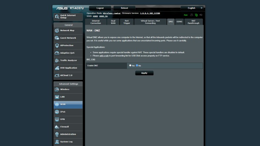Viewport: 260px width, 146px height.
Task: Click the VPN monitor icon
Action: (57, 119)
